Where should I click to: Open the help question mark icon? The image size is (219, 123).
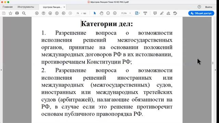[x=199, y=7]
